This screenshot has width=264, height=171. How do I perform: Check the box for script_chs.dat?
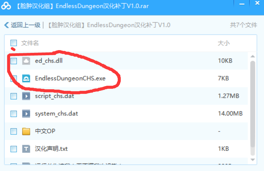point(14,96)
